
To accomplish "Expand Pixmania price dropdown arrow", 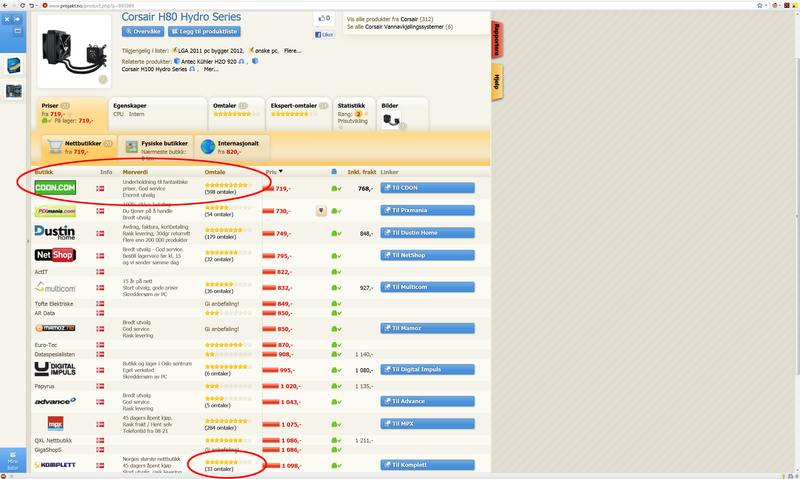I will coord(321,211).
